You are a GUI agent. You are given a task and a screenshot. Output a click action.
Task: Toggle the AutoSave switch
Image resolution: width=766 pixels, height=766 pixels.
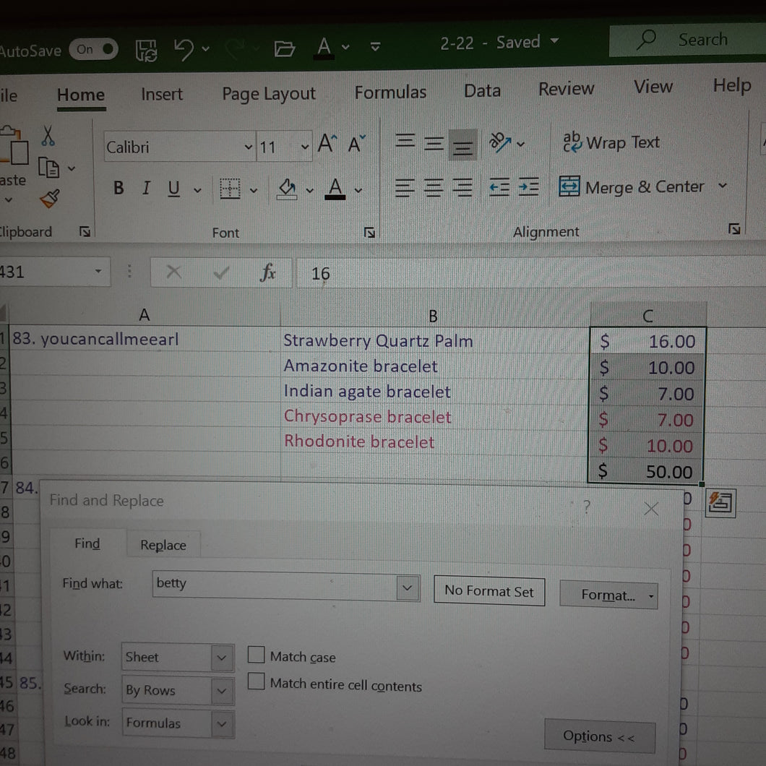tap(93, 49)
